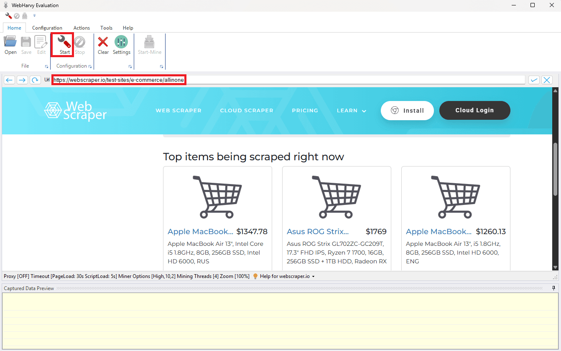
Task: Click the Clear icon to reset the configuration
Action: 103,44
